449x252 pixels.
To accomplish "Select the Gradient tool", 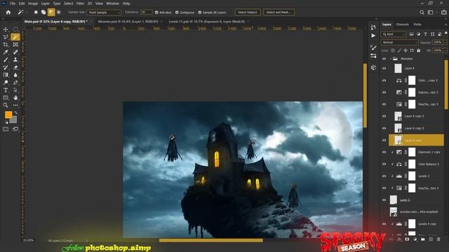I will click(6, 75).
